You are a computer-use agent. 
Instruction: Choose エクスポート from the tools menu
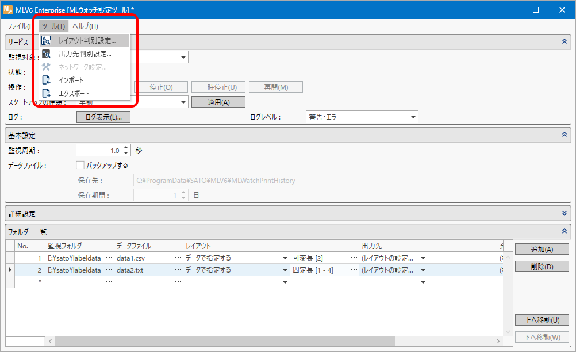[x=85, y=93]
